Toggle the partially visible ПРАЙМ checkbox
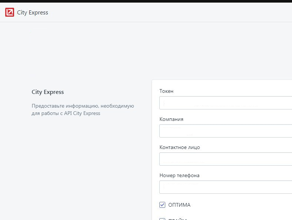 pyautogui.click(x=162, y=219)
